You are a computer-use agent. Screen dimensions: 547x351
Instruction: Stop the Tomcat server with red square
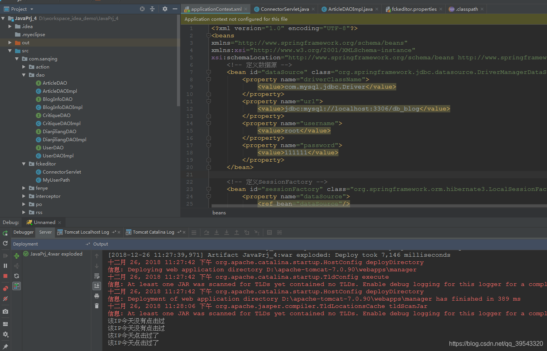pos(5,276)
